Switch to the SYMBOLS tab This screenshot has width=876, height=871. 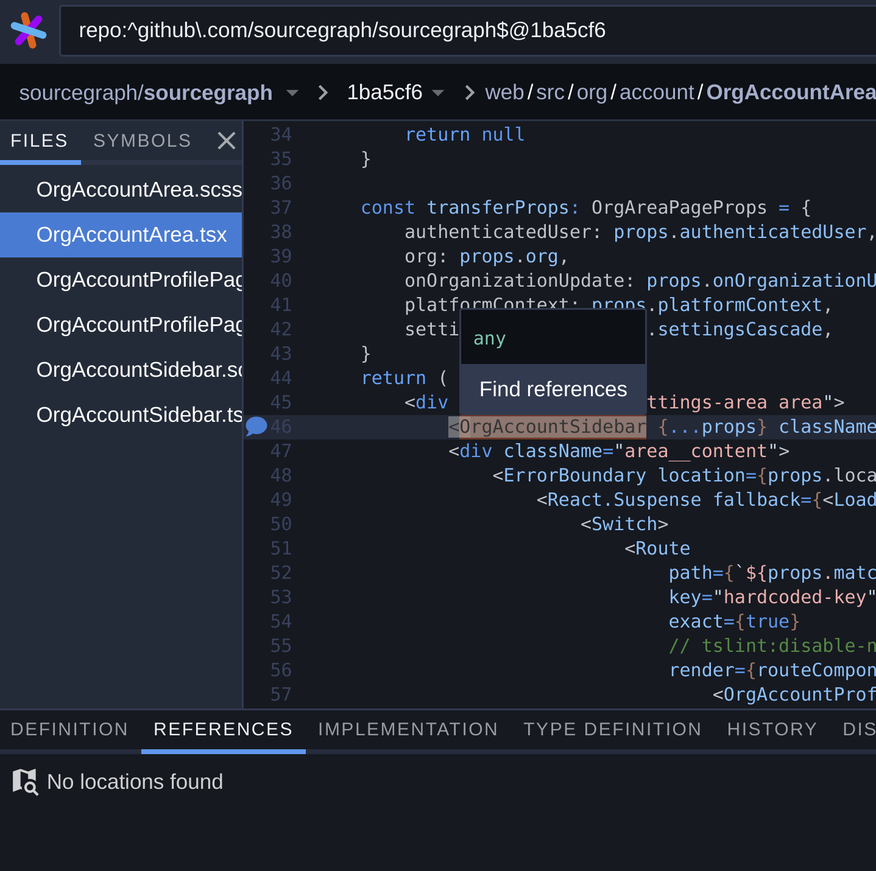143,141
